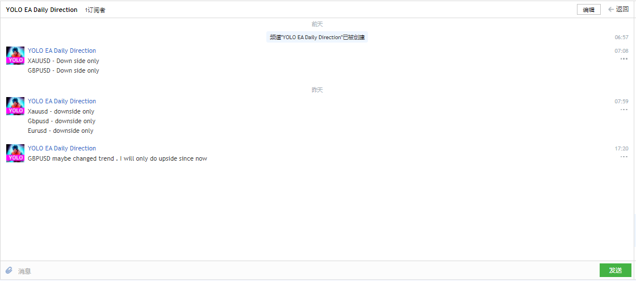This screenshot has height=281, width=636.
Task: Open options menu for 07:59 message
Action: pyautogui.click(x=624, y=110)
